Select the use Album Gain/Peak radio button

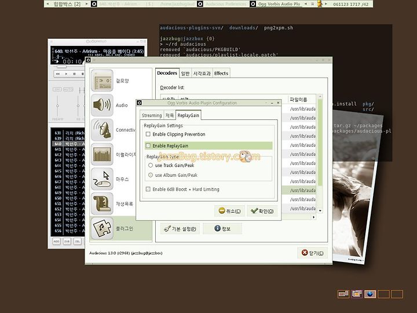tap(151, 175)
